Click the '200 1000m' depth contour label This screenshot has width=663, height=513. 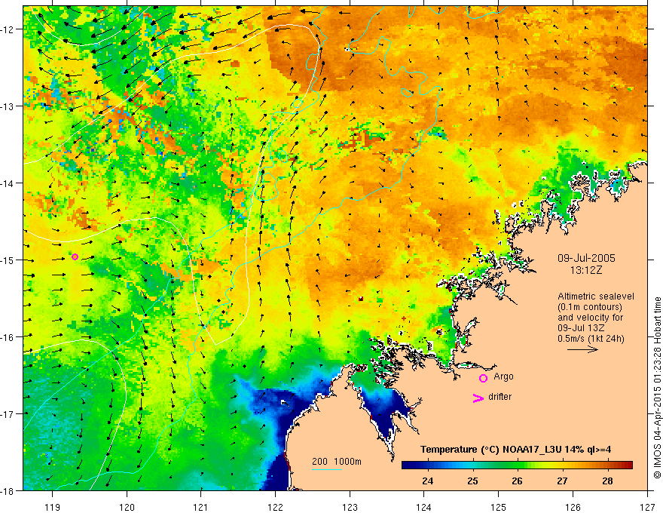tap(337, 462)
